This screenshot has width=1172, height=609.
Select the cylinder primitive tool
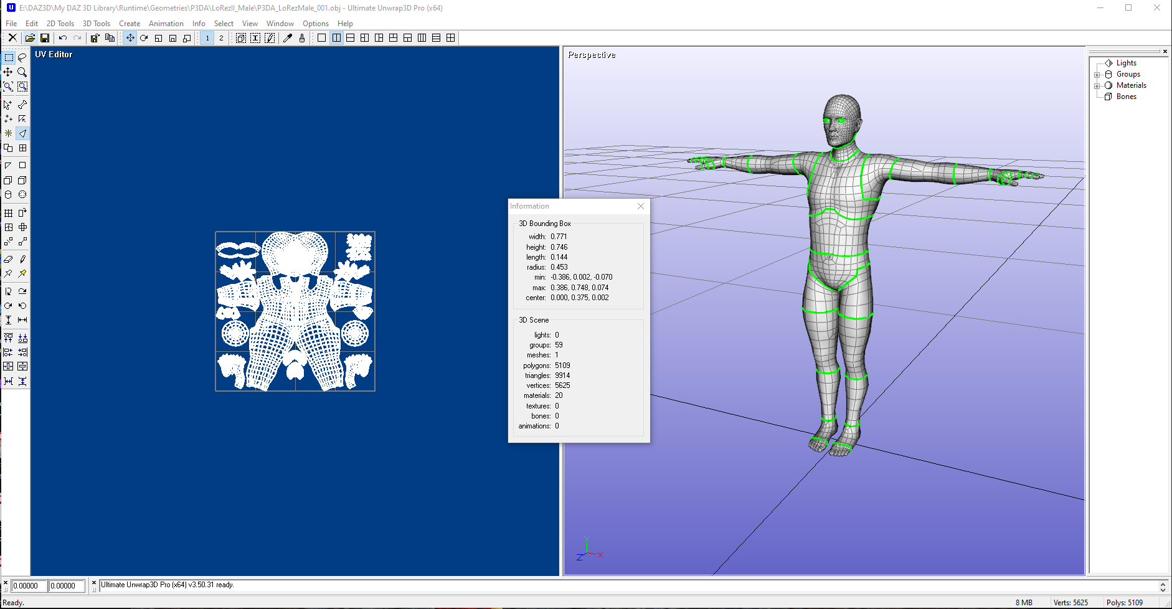click(9, 195)
